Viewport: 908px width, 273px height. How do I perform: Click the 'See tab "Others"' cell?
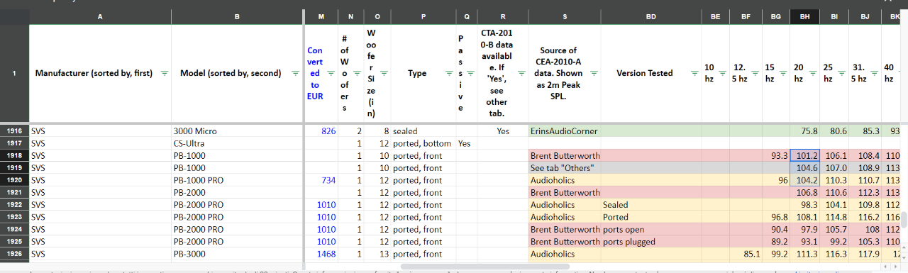click(x=565, y=168)
